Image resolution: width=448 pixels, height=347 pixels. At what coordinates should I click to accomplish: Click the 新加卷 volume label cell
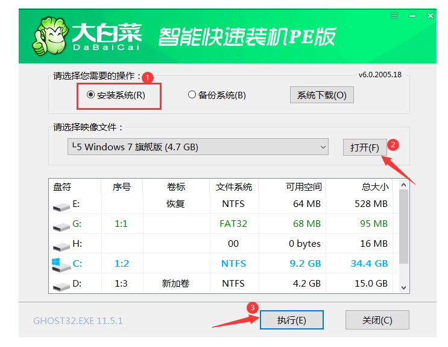(175, 284)
